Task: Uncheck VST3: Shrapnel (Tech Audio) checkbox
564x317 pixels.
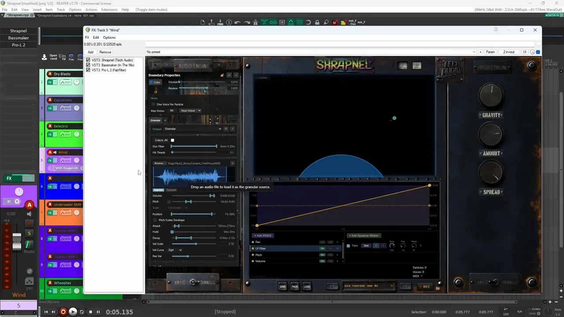Action: point(88,60)
